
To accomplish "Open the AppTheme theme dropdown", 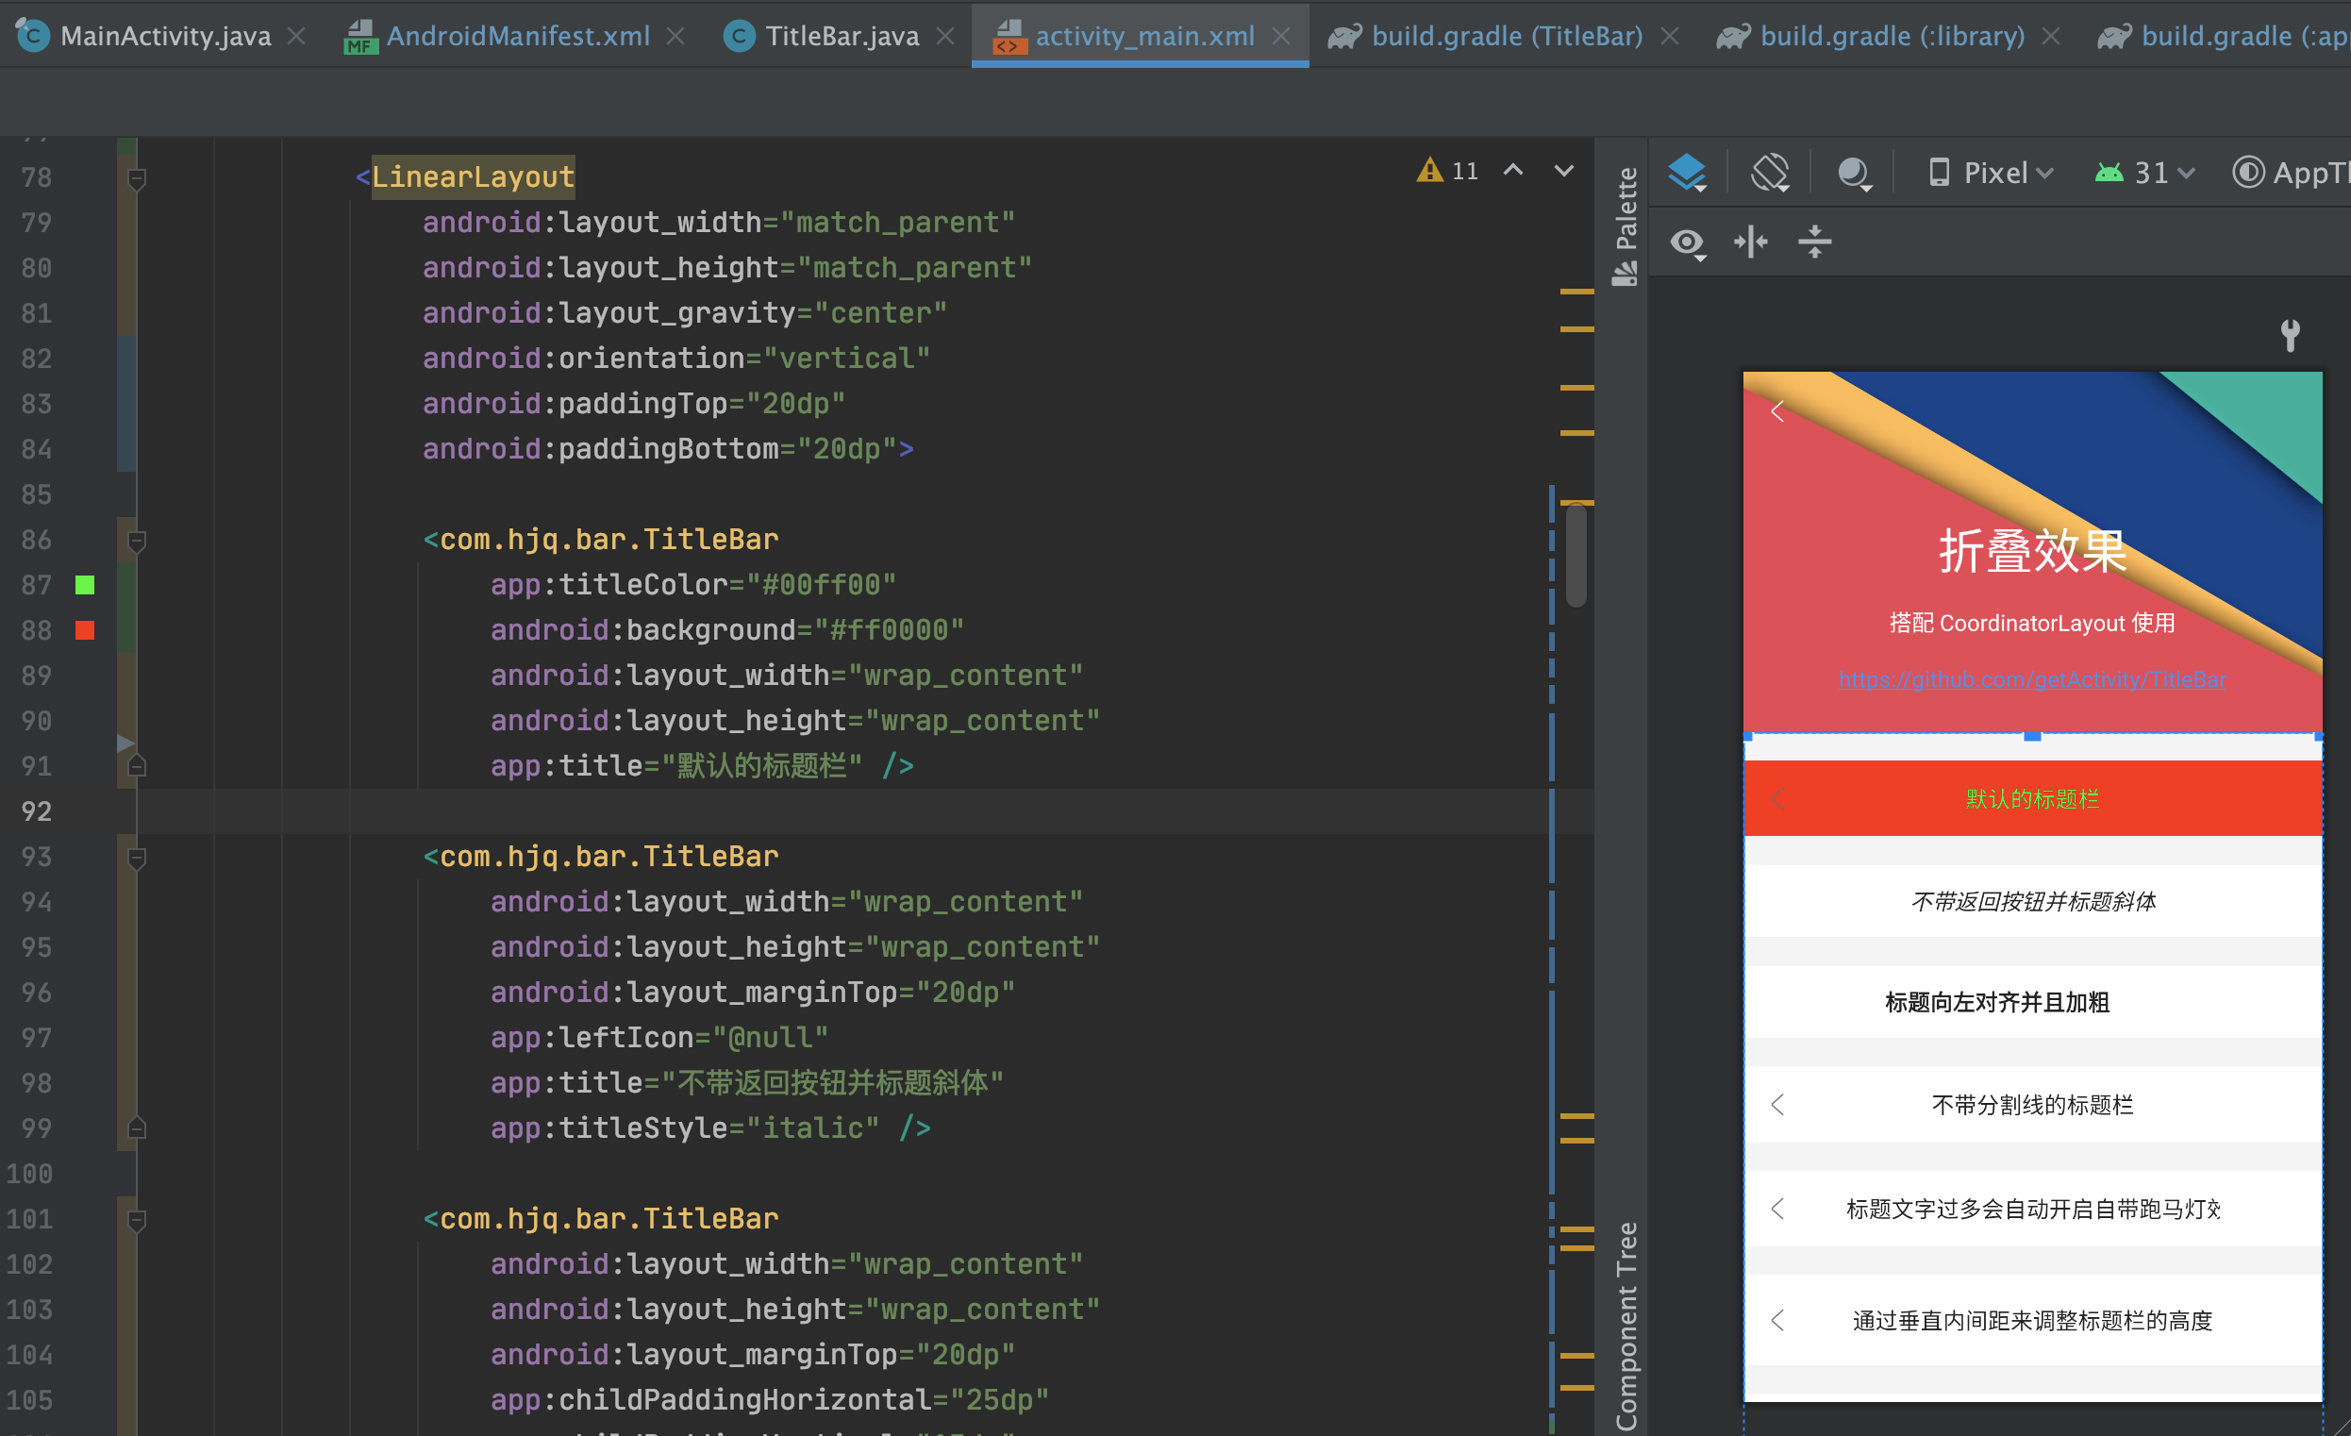I will point(2309,172).
